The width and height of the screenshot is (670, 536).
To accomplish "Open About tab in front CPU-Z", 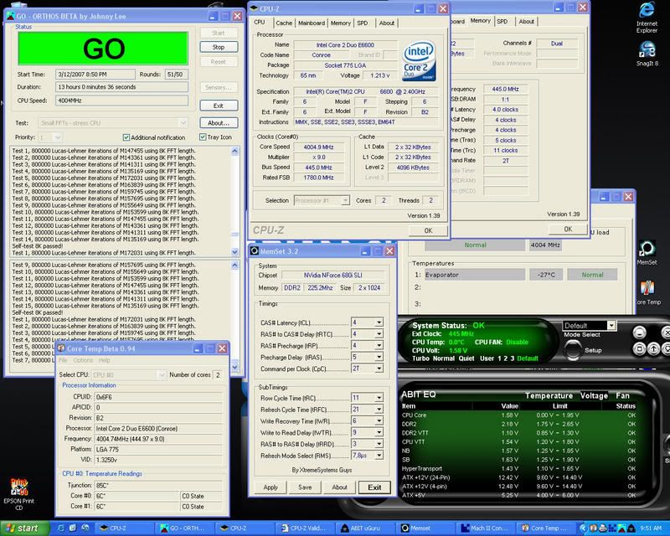I will [x=387, y=23].
